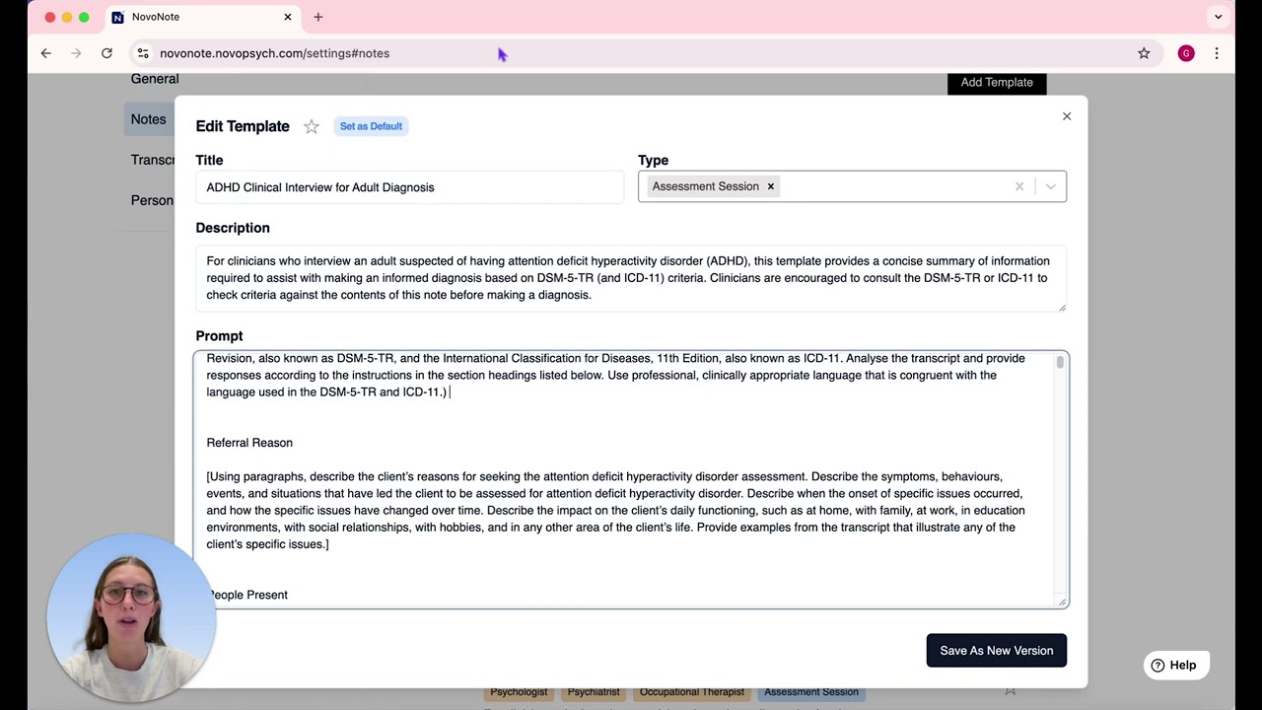Edit the Title input field
Image resolution: width=1262 pixels, height=710 pixels.
tap(410, 187)
